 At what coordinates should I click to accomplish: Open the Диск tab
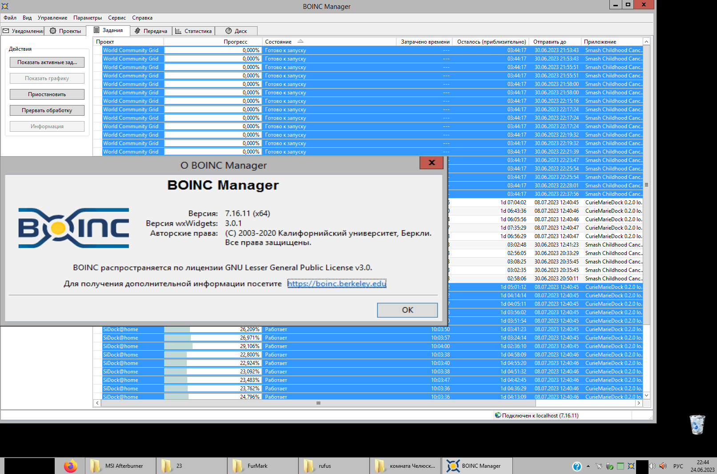(236, 31)
